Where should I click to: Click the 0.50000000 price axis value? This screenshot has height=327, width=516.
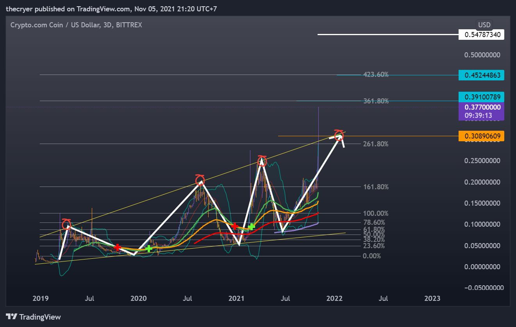point(482,55)
